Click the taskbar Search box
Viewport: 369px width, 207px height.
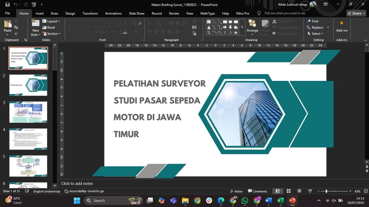113,200
